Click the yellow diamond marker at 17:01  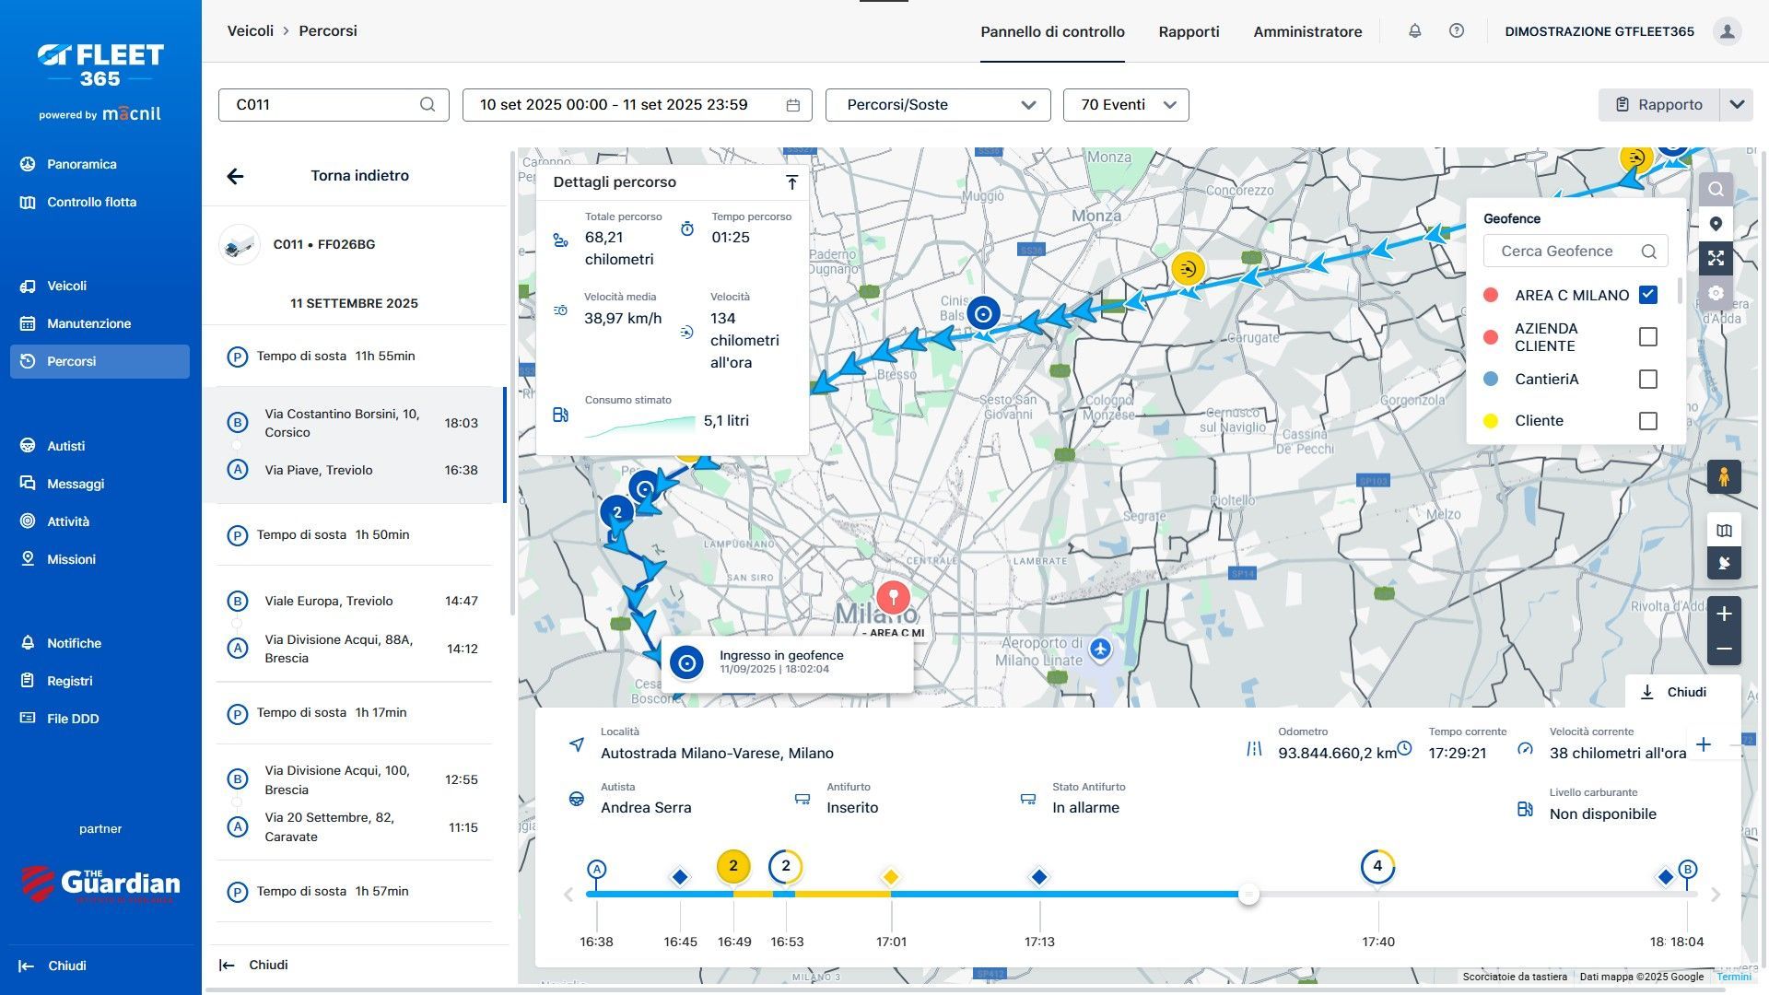890,876
